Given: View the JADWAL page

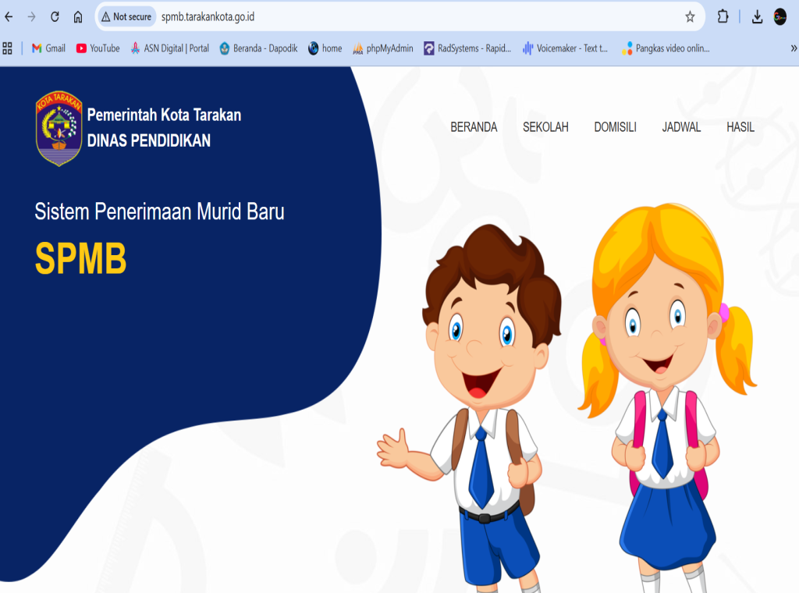Looking at the screenshot, I should coord(681,127).
